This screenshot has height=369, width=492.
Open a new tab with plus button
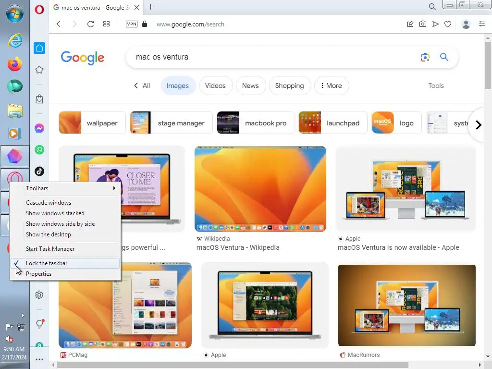[150, 7]
